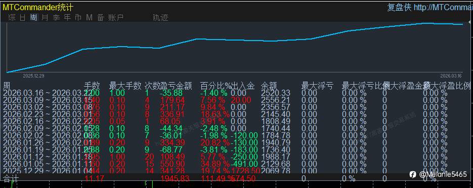Click the 1945.83 total profit value
Viewport: 473px width, 188px height.
(x=175, y=178)
